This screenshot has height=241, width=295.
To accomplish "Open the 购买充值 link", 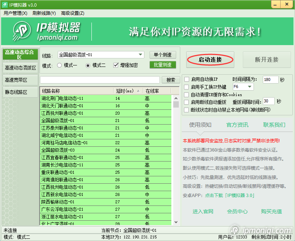I will 271,211.
